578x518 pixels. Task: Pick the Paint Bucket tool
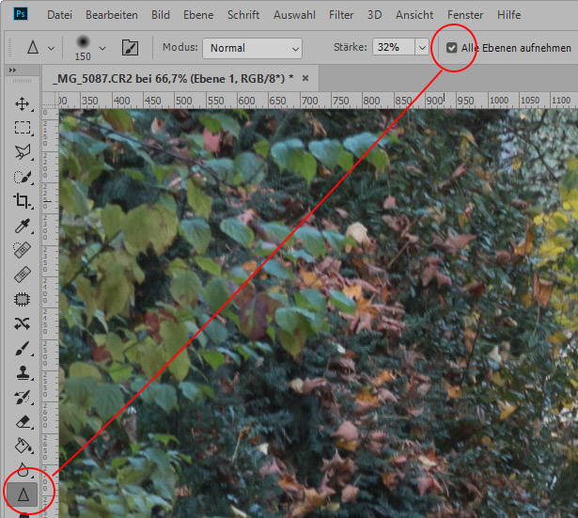pos(23,446)
